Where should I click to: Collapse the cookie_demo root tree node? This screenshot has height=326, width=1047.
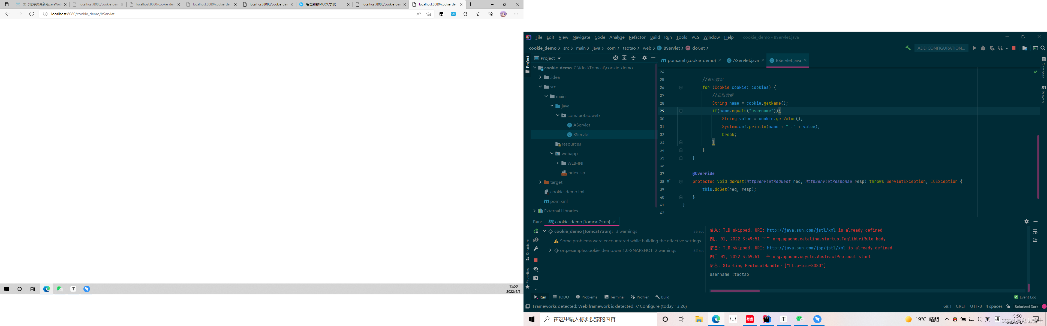(x=534, y=68)
